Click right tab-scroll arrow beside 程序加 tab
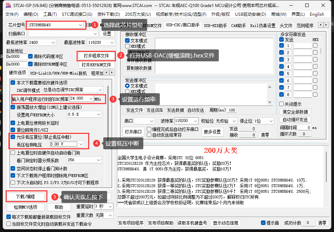The height and width of the screenshot is (232, 334). (x=112, y=73)
